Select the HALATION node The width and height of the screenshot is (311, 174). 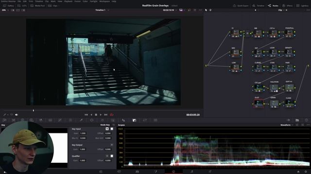point(274,88)
